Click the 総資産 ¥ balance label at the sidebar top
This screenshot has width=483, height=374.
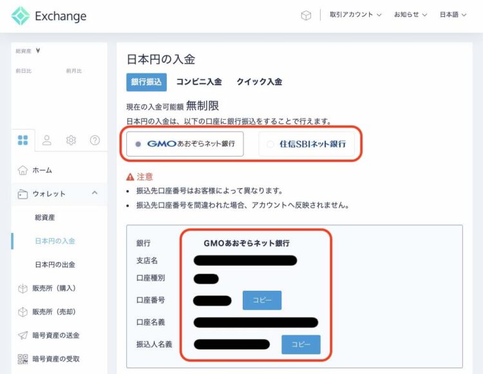[x=28, y=51]
